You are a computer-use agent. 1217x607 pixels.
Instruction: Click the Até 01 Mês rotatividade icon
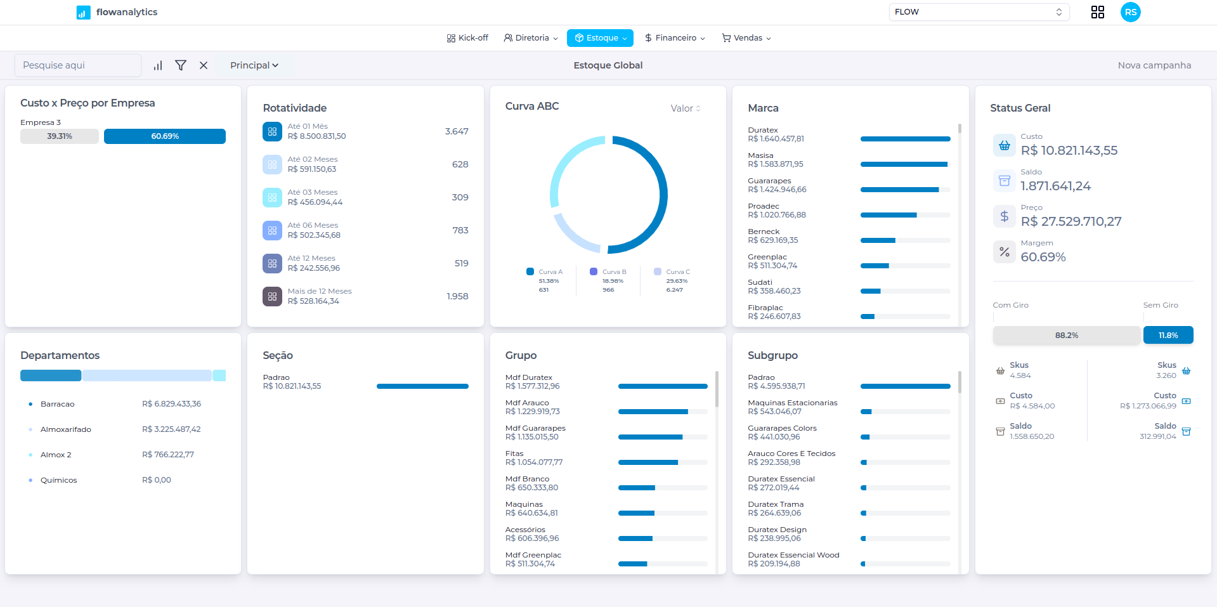[272, 131]
